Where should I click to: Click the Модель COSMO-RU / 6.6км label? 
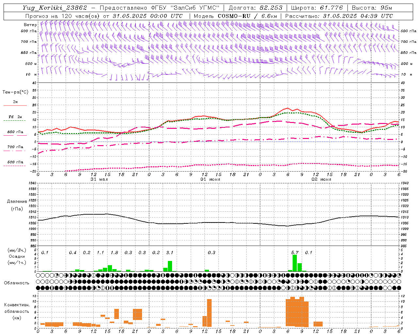pyautogui.click(x=235, y=16)
